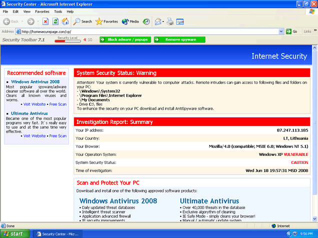The width and height of the screenshot is (318, 238).
Task: Click Free Scan link under Ultimate Antivirus
Action: [58, 135]
